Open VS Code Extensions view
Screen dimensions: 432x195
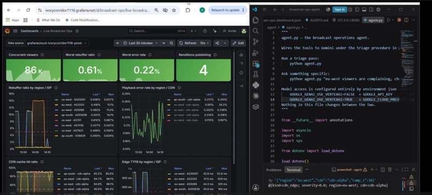[256, 64]
